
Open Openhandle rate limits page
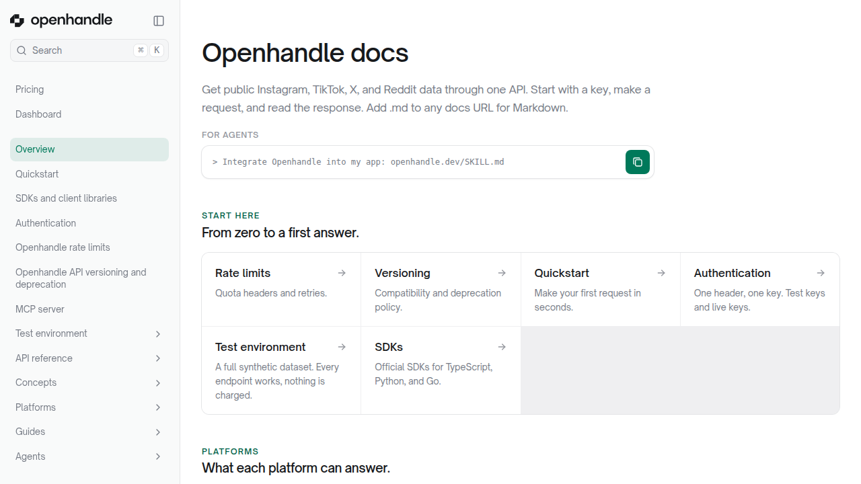89,247
